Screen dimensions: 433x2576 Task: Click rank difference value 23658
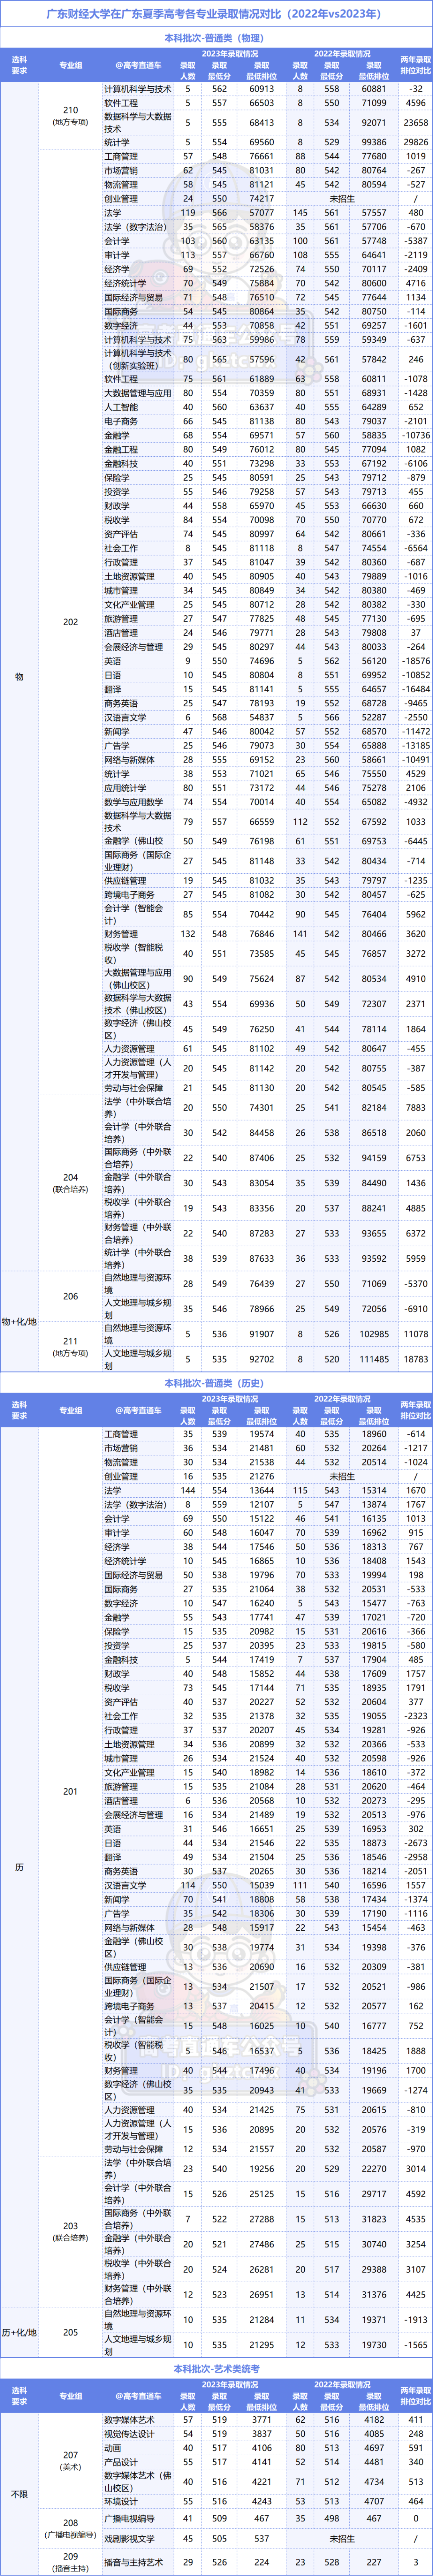tap(416, 122)
